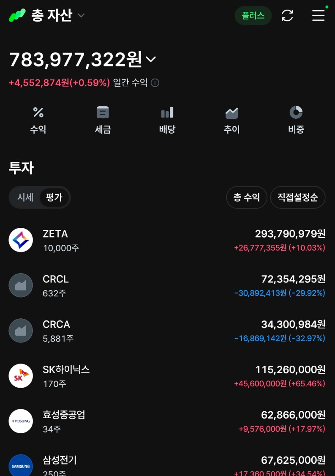
Task: Switch toggle to 시세 view
Action: click(x=25, y=197)
